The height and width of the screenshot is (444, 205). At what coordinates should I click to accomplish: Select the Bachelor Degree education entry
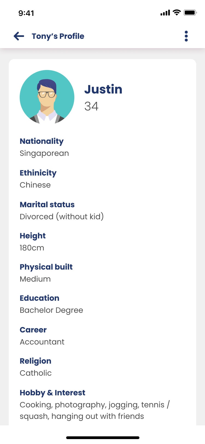[51, 310]
